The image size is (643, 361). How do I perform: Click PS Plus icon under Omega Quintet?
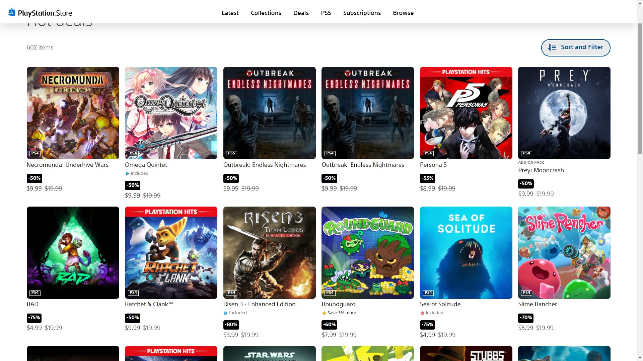point(127,173)
